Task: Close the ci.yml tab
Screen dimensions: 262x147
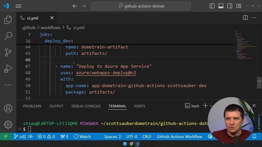Action: tap(52, 18)
